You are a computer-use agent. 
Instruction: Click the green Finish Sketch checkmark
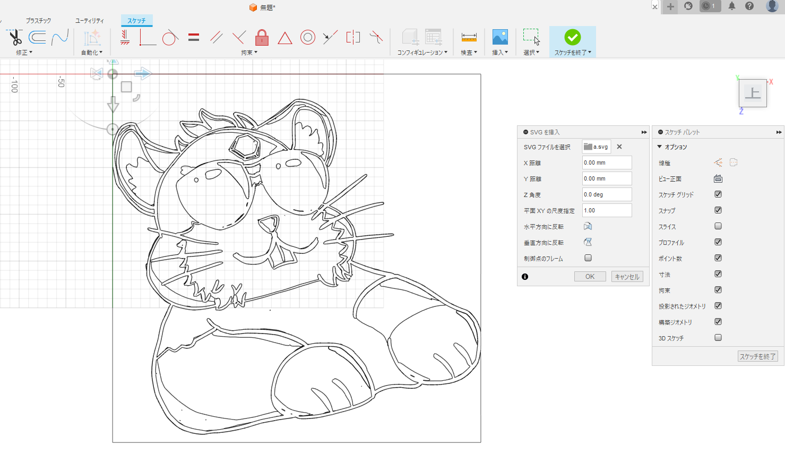coord(572,37)
